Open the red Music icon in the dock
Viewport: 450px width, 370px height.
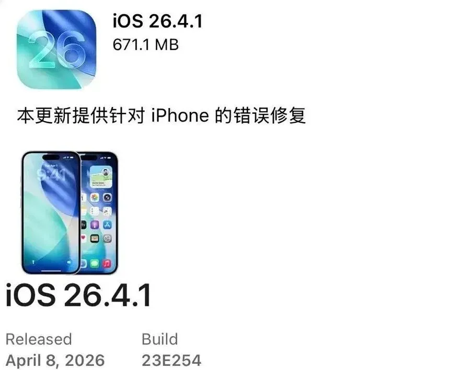(107, 264)
